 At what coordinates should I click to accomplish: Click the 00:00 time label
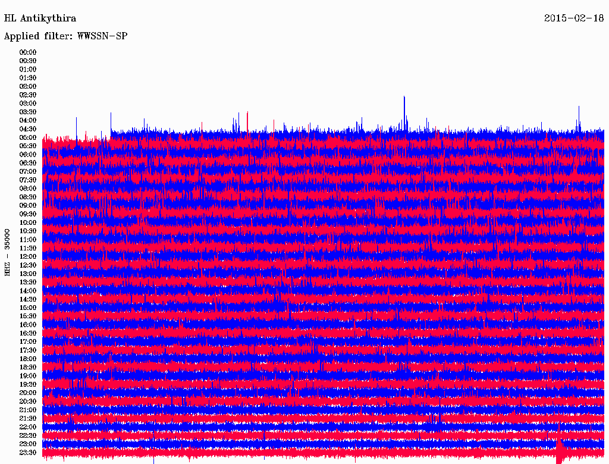tap(28, 52)
